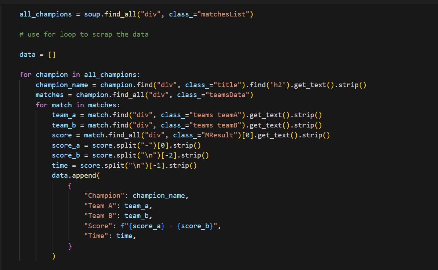Click the "Team A" dictionary key
Image resolution: width=438 pixels, height=270 pixels.
tap(100, 206)
